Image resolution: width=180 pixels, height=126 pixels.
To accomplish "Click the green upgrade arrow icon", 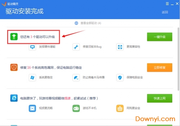I will 14,37.
